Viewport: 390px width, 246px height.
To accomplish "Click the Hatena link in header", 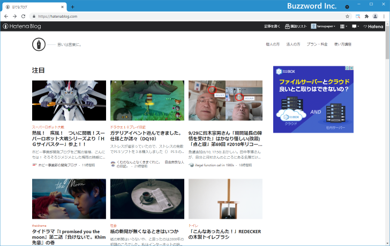I will [373, 26].
